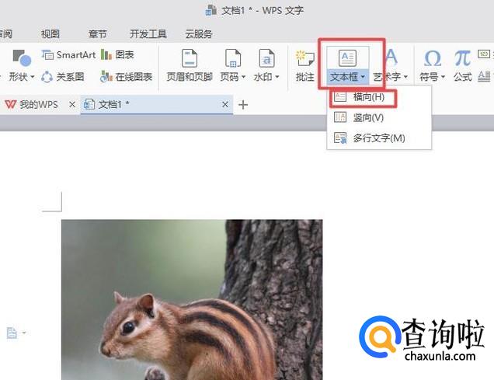
Task: Click the 文本框 text box icon
Action: (347, 58)
